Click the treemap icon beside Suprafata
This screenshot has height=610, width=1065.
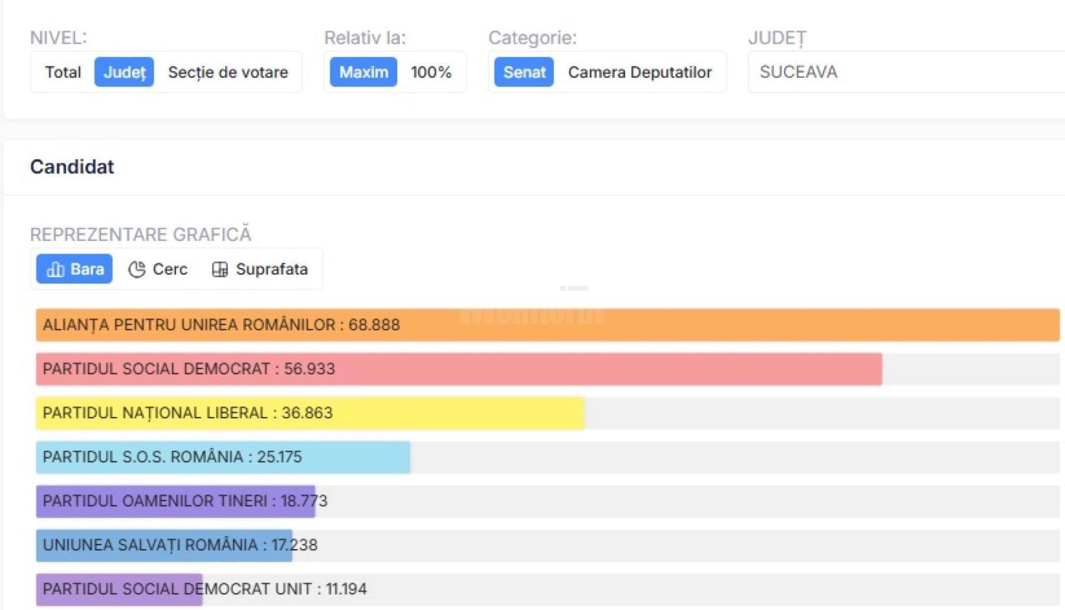tap(220, 269)
